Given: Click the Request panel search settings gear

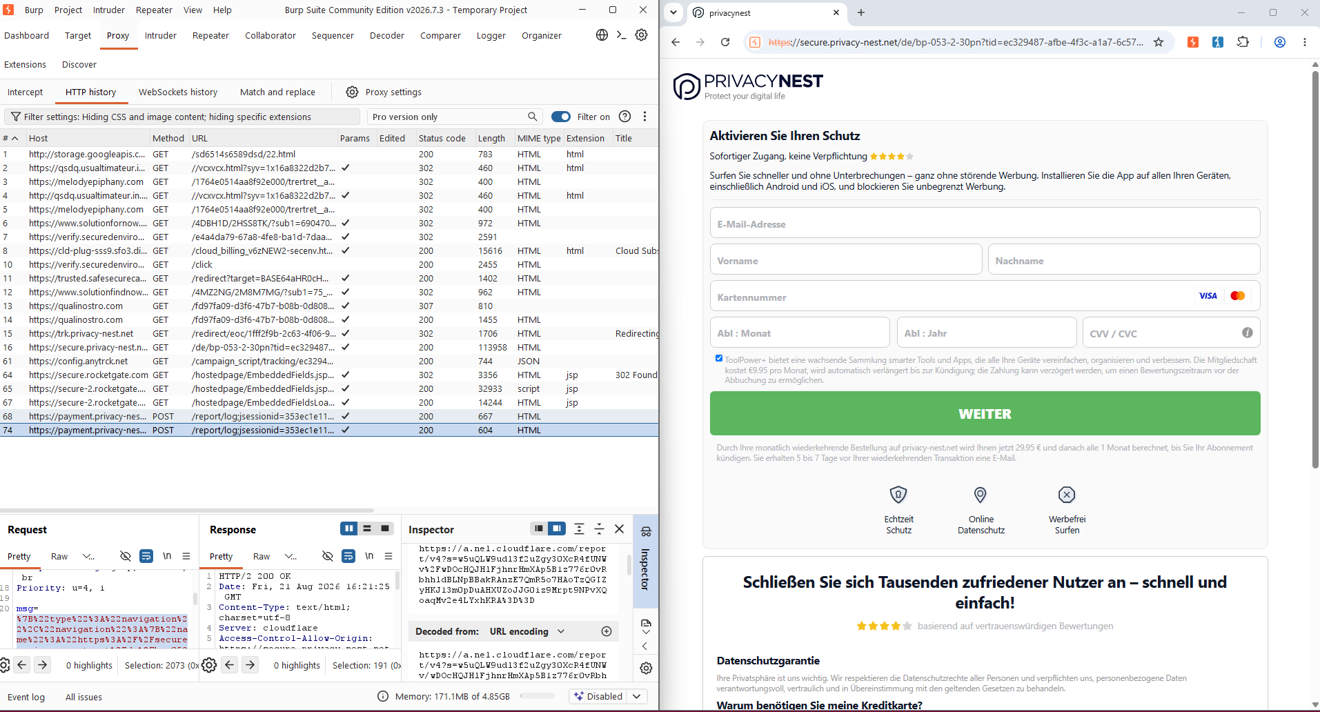Looking at the screenshot, I should pyautogui.click(x=4, y=665).
